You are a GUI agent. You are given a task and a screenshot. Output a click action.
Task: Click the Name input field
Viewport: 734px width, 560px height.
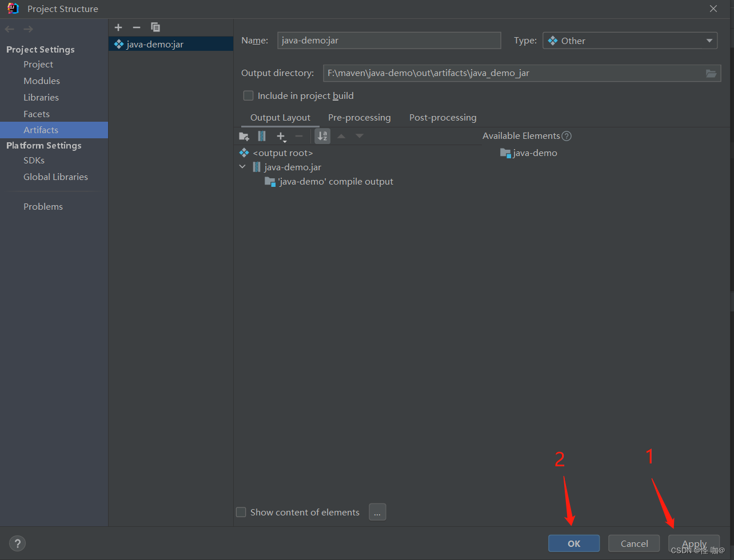point(389,41)
